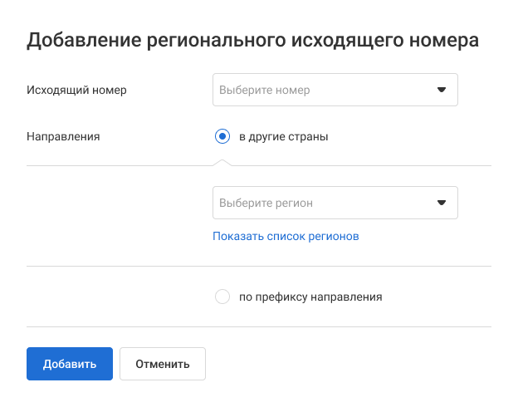Click the 'Добавление регионального исходящего номера' heading

coord(252,41)
